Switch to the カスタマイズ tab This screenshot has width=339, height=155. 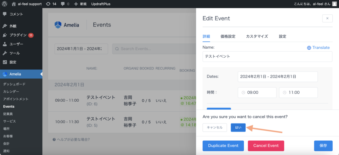pos(257,36)
